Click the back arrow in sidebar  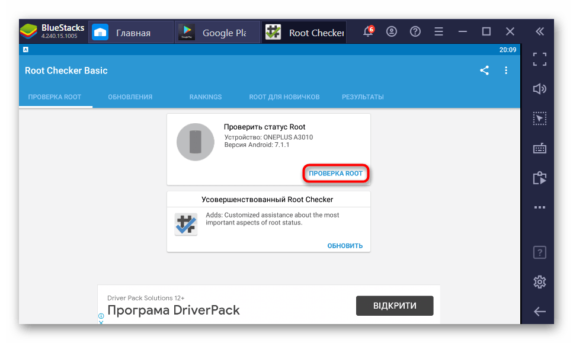click(540, 312)
